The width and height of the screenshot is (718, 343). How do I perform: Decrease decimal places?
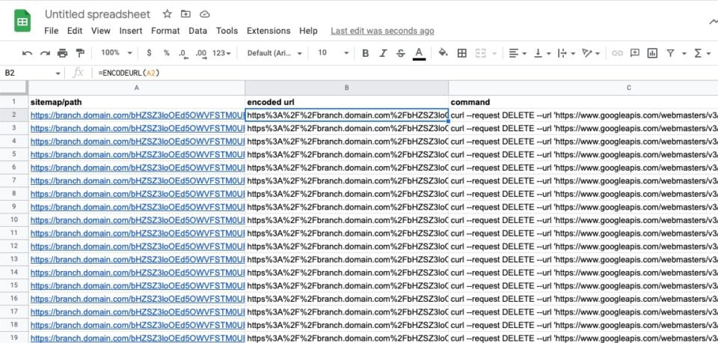(x=184, y=53)
